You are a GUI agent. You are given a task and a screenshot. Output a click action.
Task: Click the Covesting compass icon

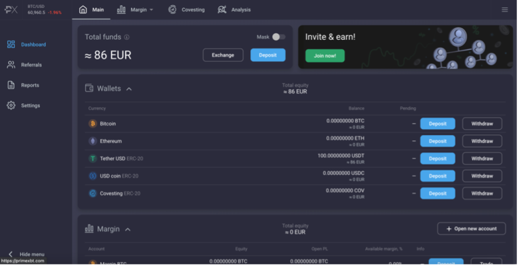click(x=173, y=9)
